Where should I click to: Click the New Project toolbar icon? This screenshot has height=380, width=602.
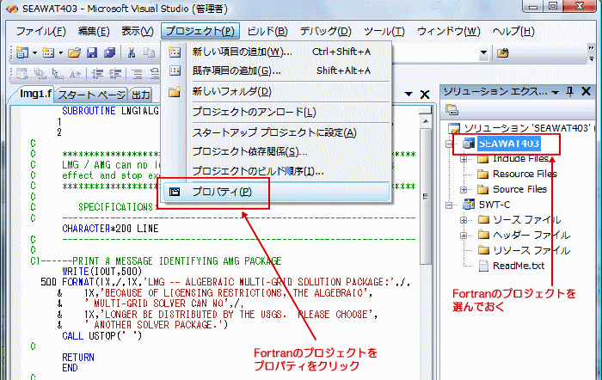point(22,52)
